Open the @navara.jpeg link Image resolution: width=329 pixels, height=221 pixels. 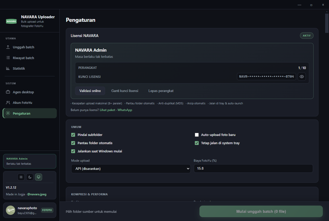(x=37, y=194)
